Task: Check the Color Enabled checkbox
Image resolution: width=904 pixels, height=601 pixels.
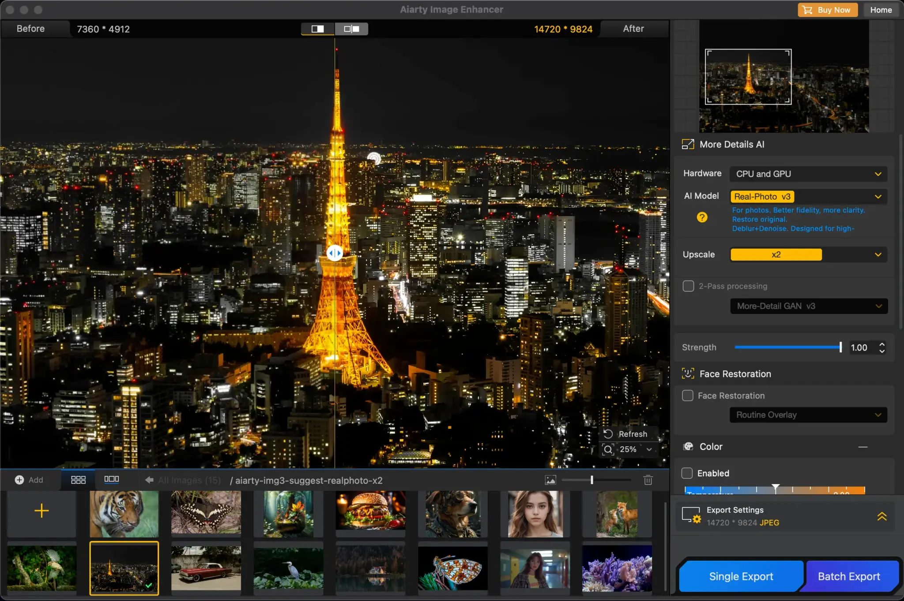Action: click(x=687, y=473)
